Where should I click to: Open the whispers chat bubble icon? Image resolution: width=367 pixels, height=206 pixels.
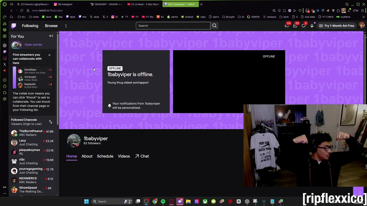click(x=304, y=26)
